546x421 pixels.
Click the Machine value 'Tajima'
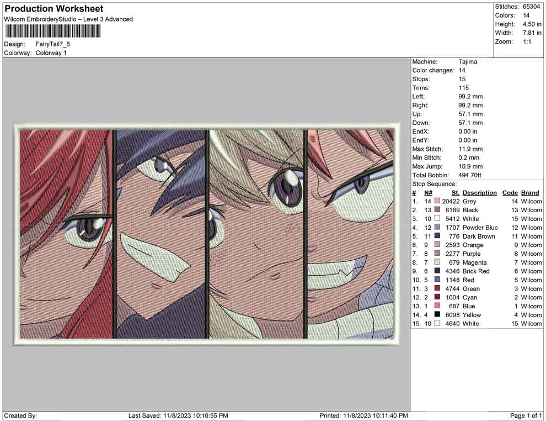click(x=468, y=62)
